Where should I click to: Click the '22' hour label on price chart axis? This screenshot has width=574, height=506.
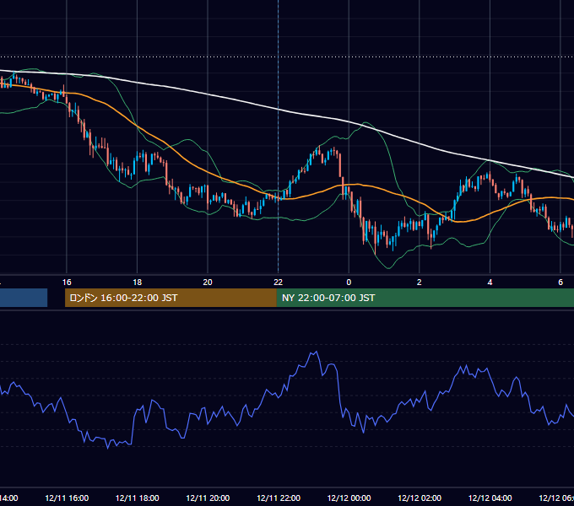(x=279, y=283)
